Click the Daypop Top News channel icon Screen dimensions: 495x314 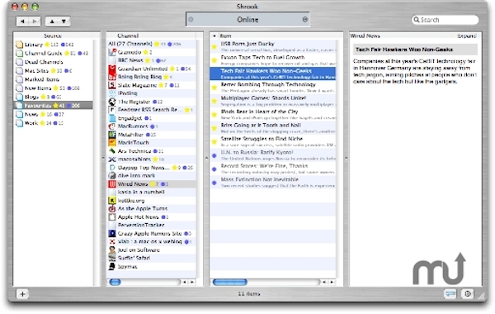click(112, 167)
